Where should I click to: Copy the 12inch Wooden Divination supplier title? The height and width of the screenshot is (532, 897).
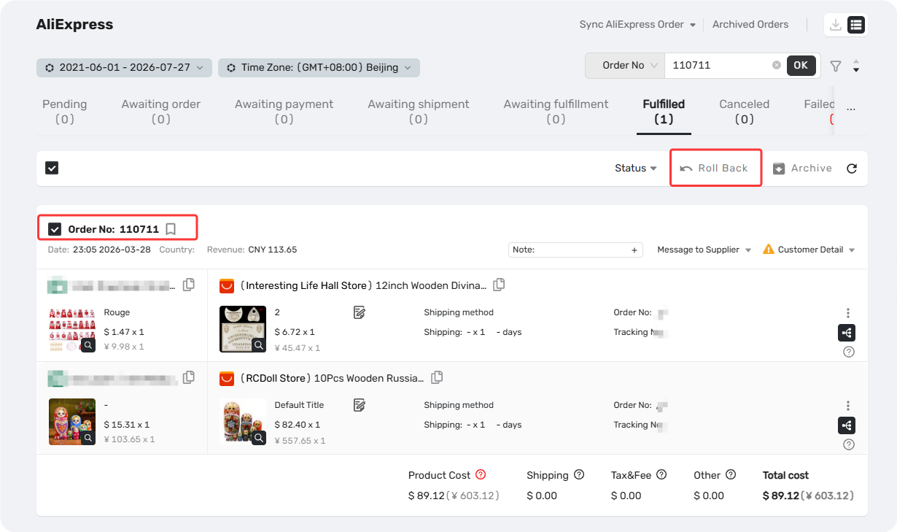pyautogui.click(x=499, y=285)
